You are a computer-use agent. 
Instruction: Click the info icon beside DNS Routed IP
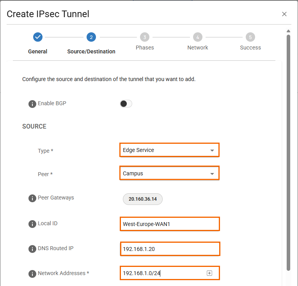click(32, 249)
